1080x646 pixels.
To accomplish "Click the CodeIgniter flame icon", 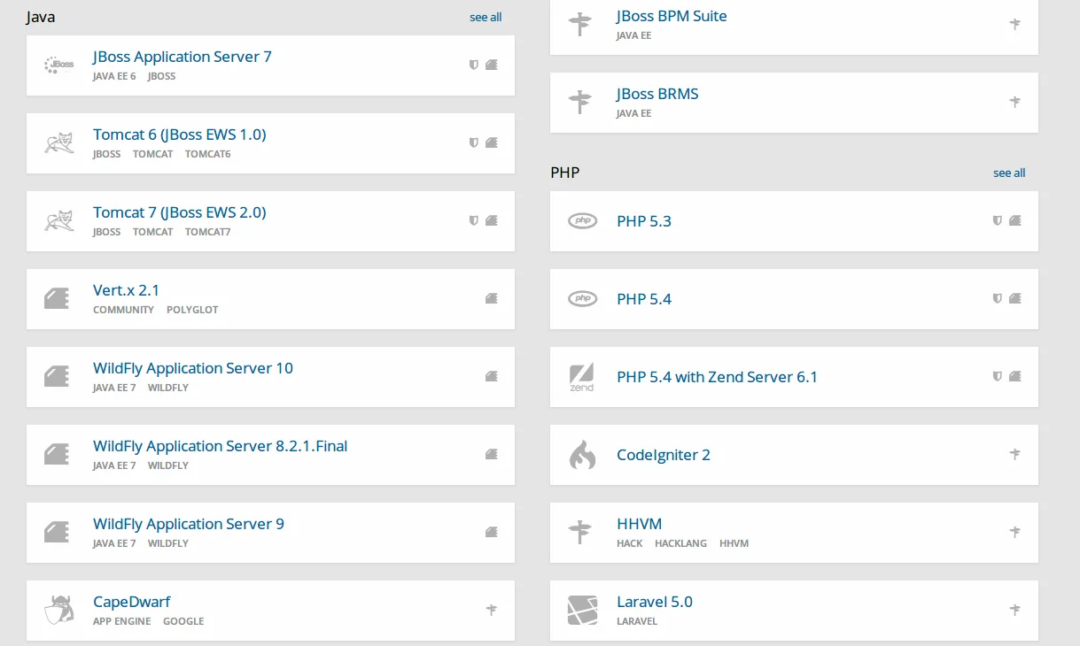I will coord(582,455).
